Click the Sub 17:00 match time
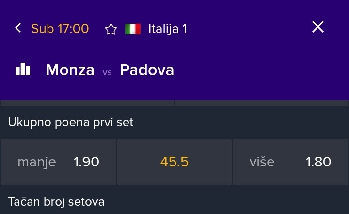Screen dimensions: 349x214 tap(60, 29)
